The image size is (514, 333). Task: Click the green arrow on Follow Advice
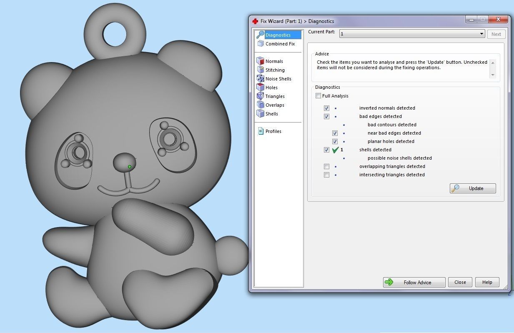(x=389, y=282)
